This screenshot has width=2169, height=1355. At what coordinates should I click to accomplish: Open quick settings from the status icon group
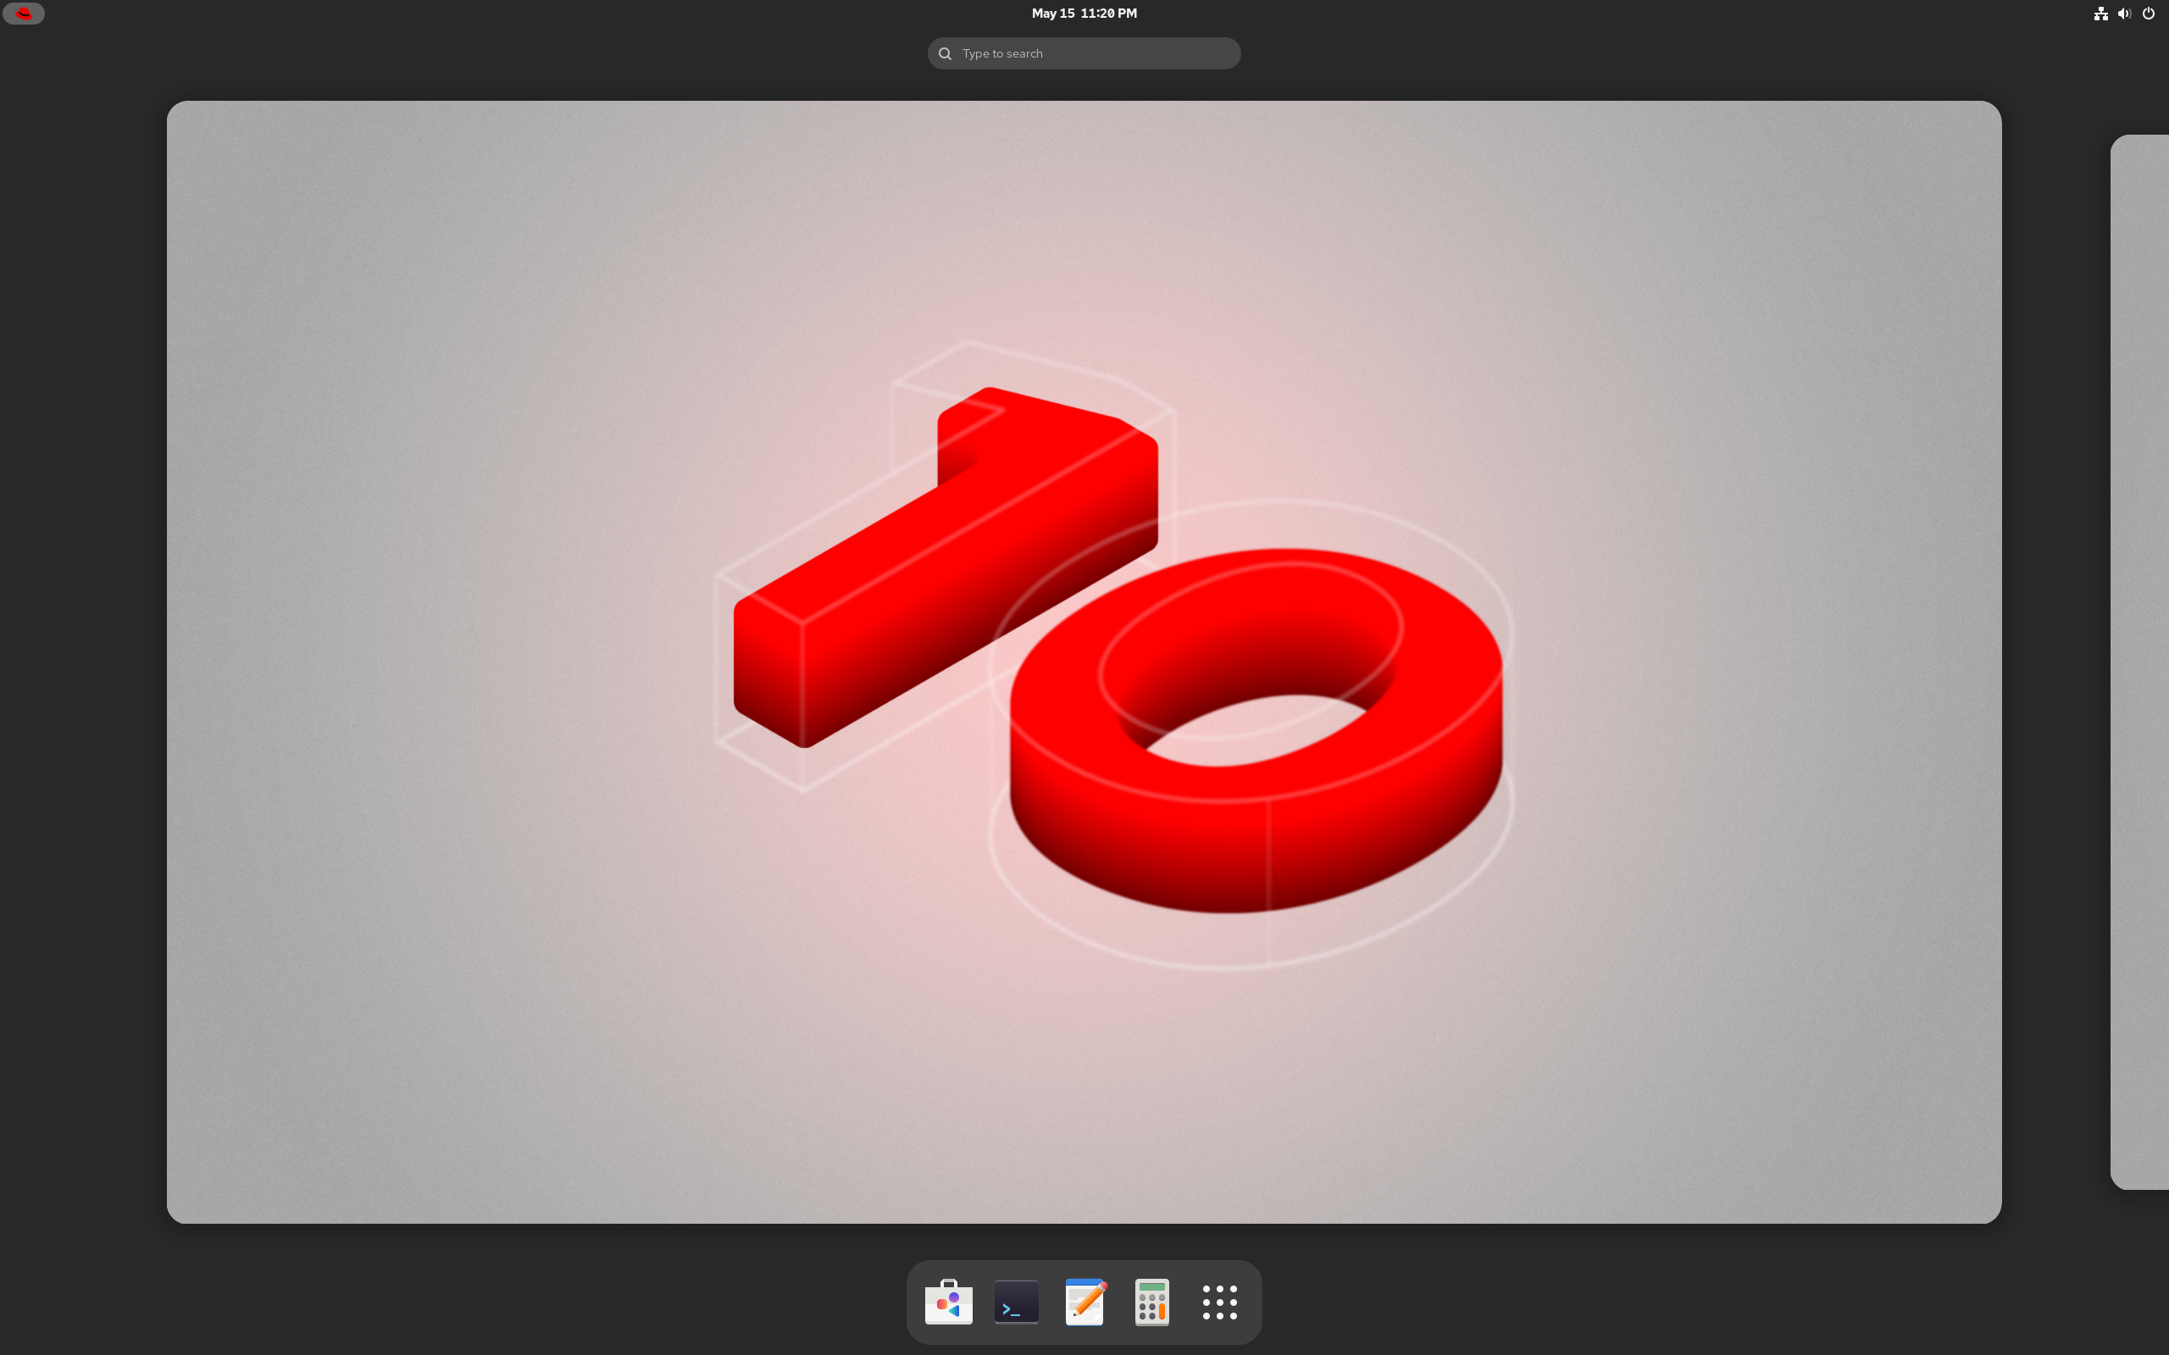coord(2124,13)
